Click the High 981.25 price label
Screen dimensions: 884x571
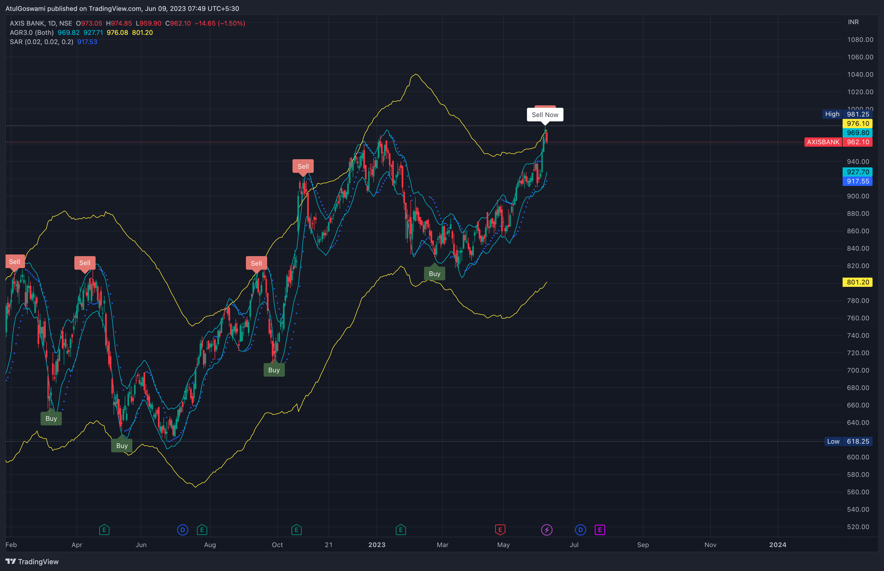847,114
